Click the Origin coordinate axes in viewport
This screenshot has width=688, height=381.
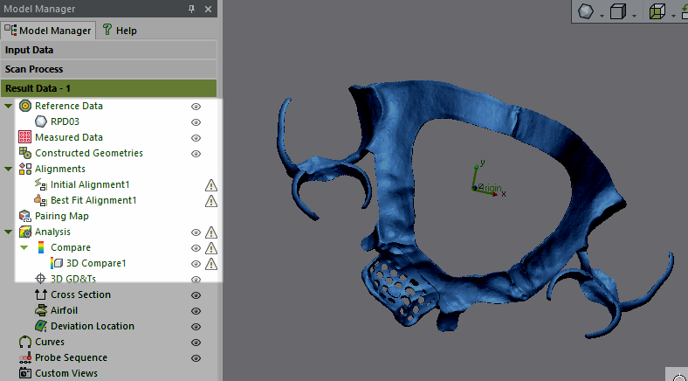coord(486,180)
